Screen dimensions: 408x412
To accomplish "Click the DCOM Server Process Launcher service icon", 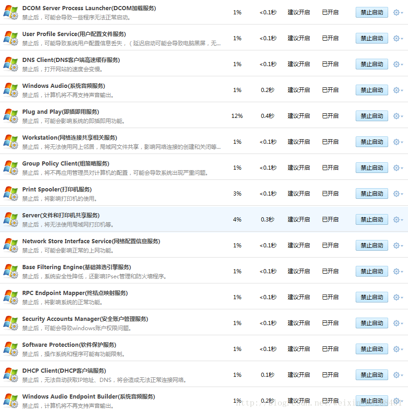I will 11,12.
